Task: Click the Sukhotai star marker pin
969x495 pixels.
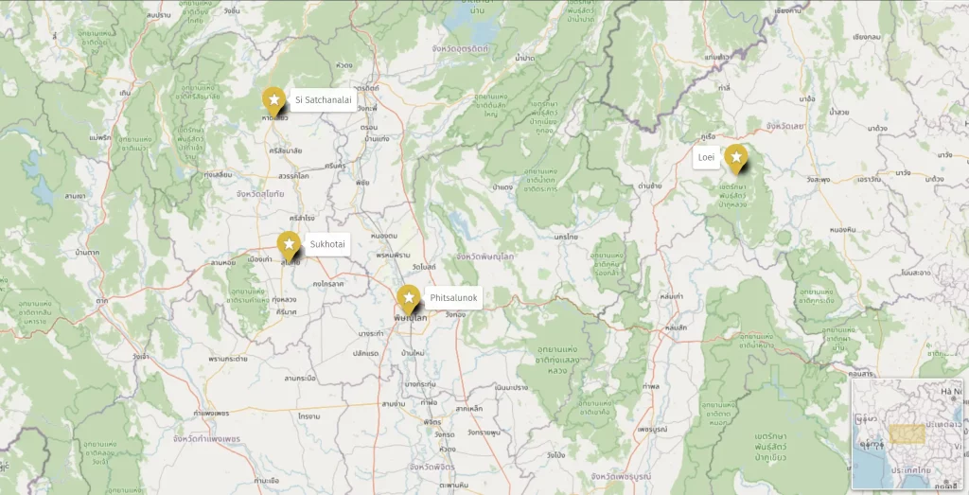Action: tap(289, 245)
